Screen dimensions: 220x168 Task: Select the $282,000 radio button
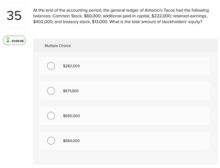point(51,66)
